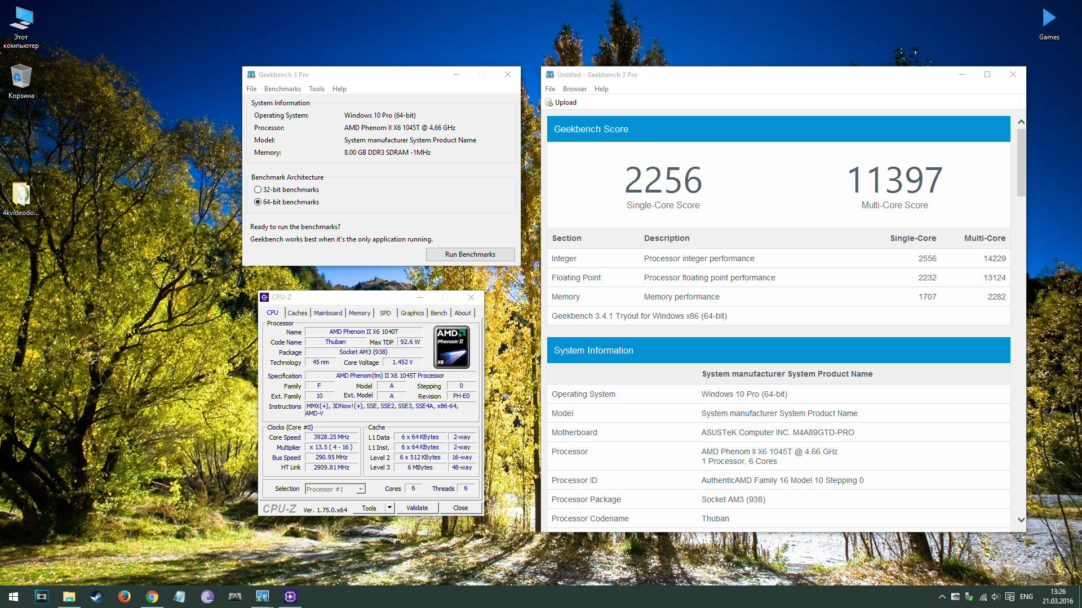Open File menu in Untitled results window
This screenshot has width=1082, height=608.
click(550, 89)
